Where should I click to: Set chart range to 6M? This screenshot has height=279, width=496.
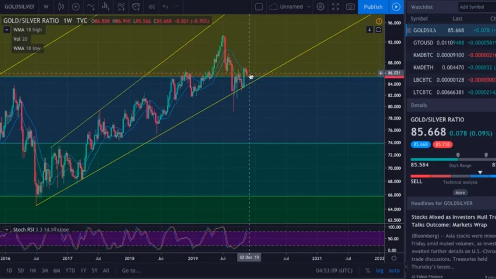coord(57,270)
